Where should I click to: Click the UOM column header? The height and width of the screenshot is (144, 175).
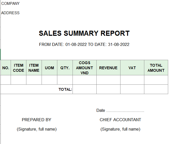pyautogui.click(x=49, y=68)
